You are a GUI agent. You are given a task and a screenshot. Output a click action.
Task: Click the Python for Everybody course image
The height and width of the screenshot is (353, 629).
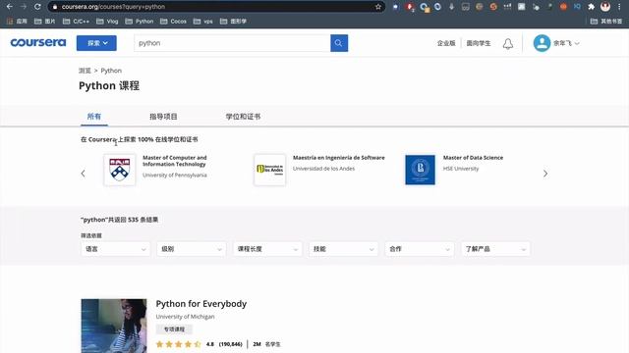(114, 326)
